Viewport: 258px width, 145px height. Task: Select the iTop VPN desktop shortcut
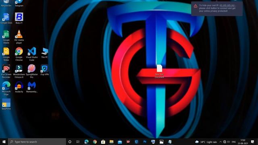click(45, 70)
